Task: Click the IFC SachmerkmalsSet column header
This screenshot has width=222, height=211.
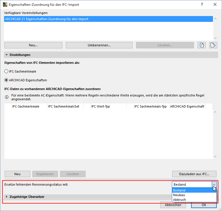Action: [65, 106]
